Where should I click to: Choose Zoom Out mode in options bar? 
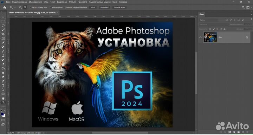pyautogui.click(x=25, y=7)
